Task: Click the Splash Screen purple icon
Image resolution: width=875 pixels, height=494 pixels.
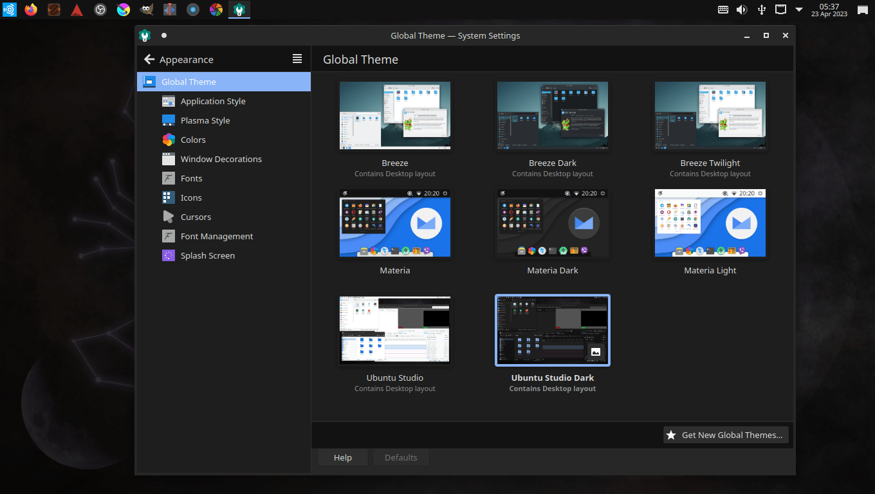Action: 169,255
